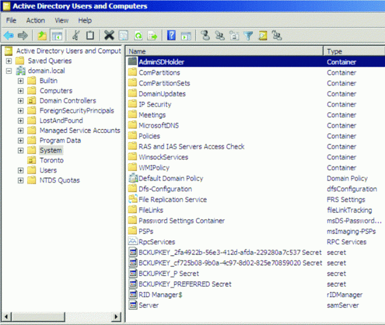Expand the Users tree node
This screenshot has height=325, width=385.
click(x=21, y=171)
